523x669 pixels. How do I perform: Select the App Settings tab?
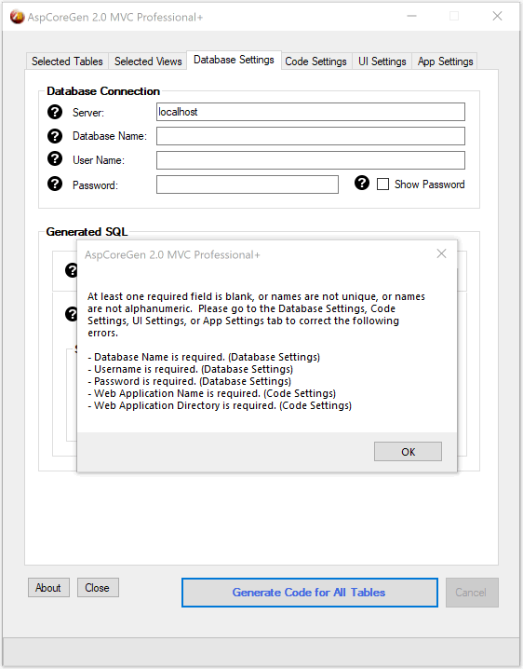(x=445, y=61)
